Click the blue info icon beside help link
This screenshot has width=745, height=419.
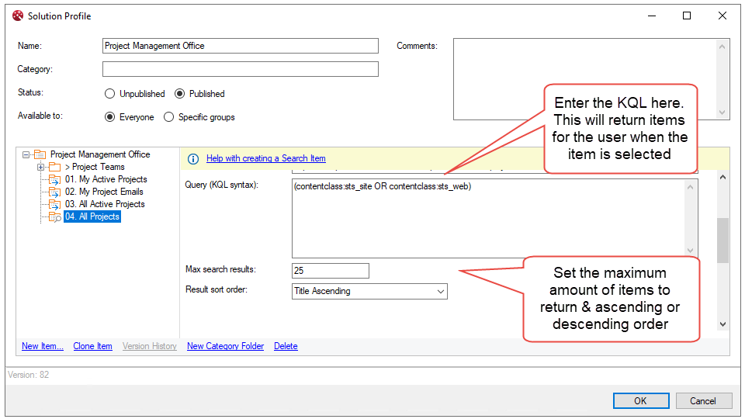coord(193,158)
